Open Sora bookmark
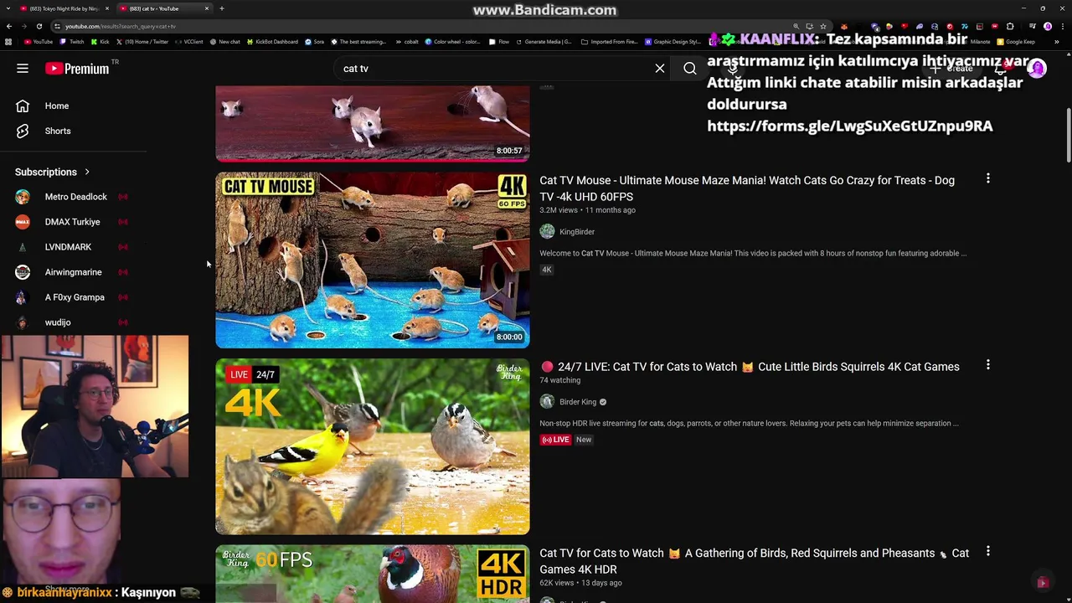1072x603 pixels. coord(315,42)
